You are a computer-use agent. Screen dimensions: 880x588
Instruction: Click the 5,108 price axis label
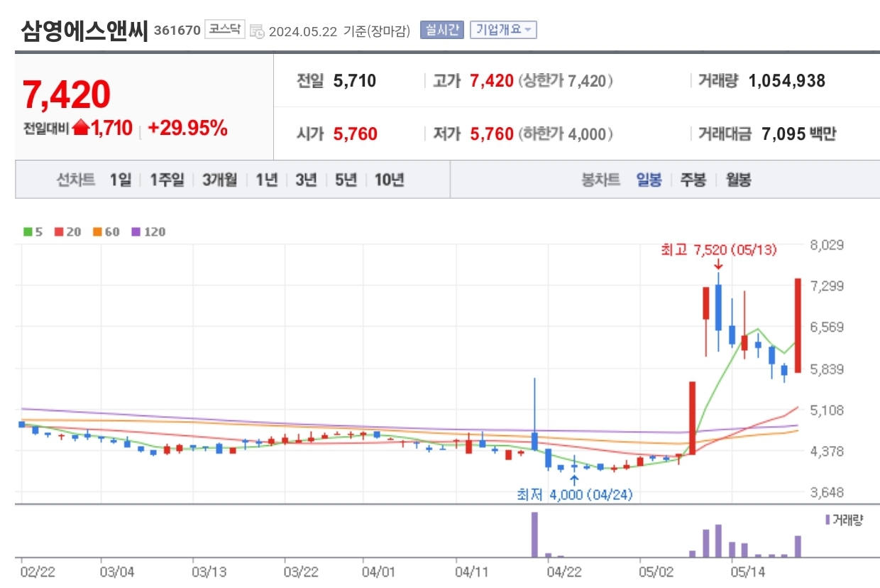click(827, 410)
